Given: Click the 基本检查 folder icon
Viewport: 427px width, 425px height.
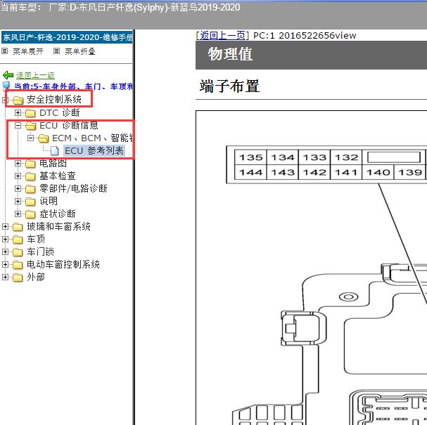Looking at the screenshot, I should click(x=30, y=176).
